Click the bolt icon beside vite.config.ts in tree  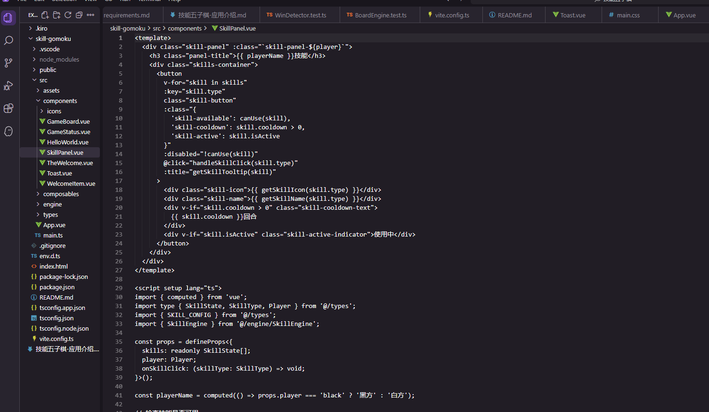34,339
